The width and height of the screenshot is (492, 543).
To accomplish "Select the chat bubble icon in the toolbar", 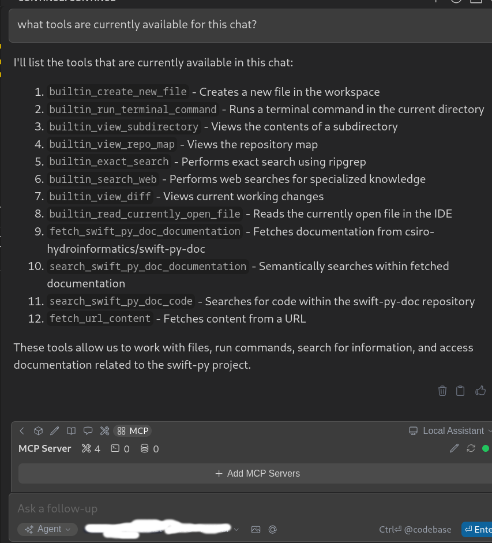I will coord(88,430).
